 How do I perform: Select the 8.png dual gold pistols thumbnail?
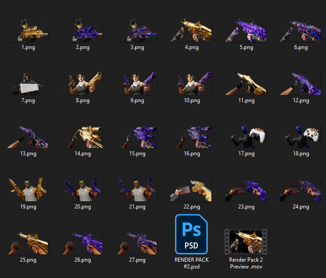point(82,84)
